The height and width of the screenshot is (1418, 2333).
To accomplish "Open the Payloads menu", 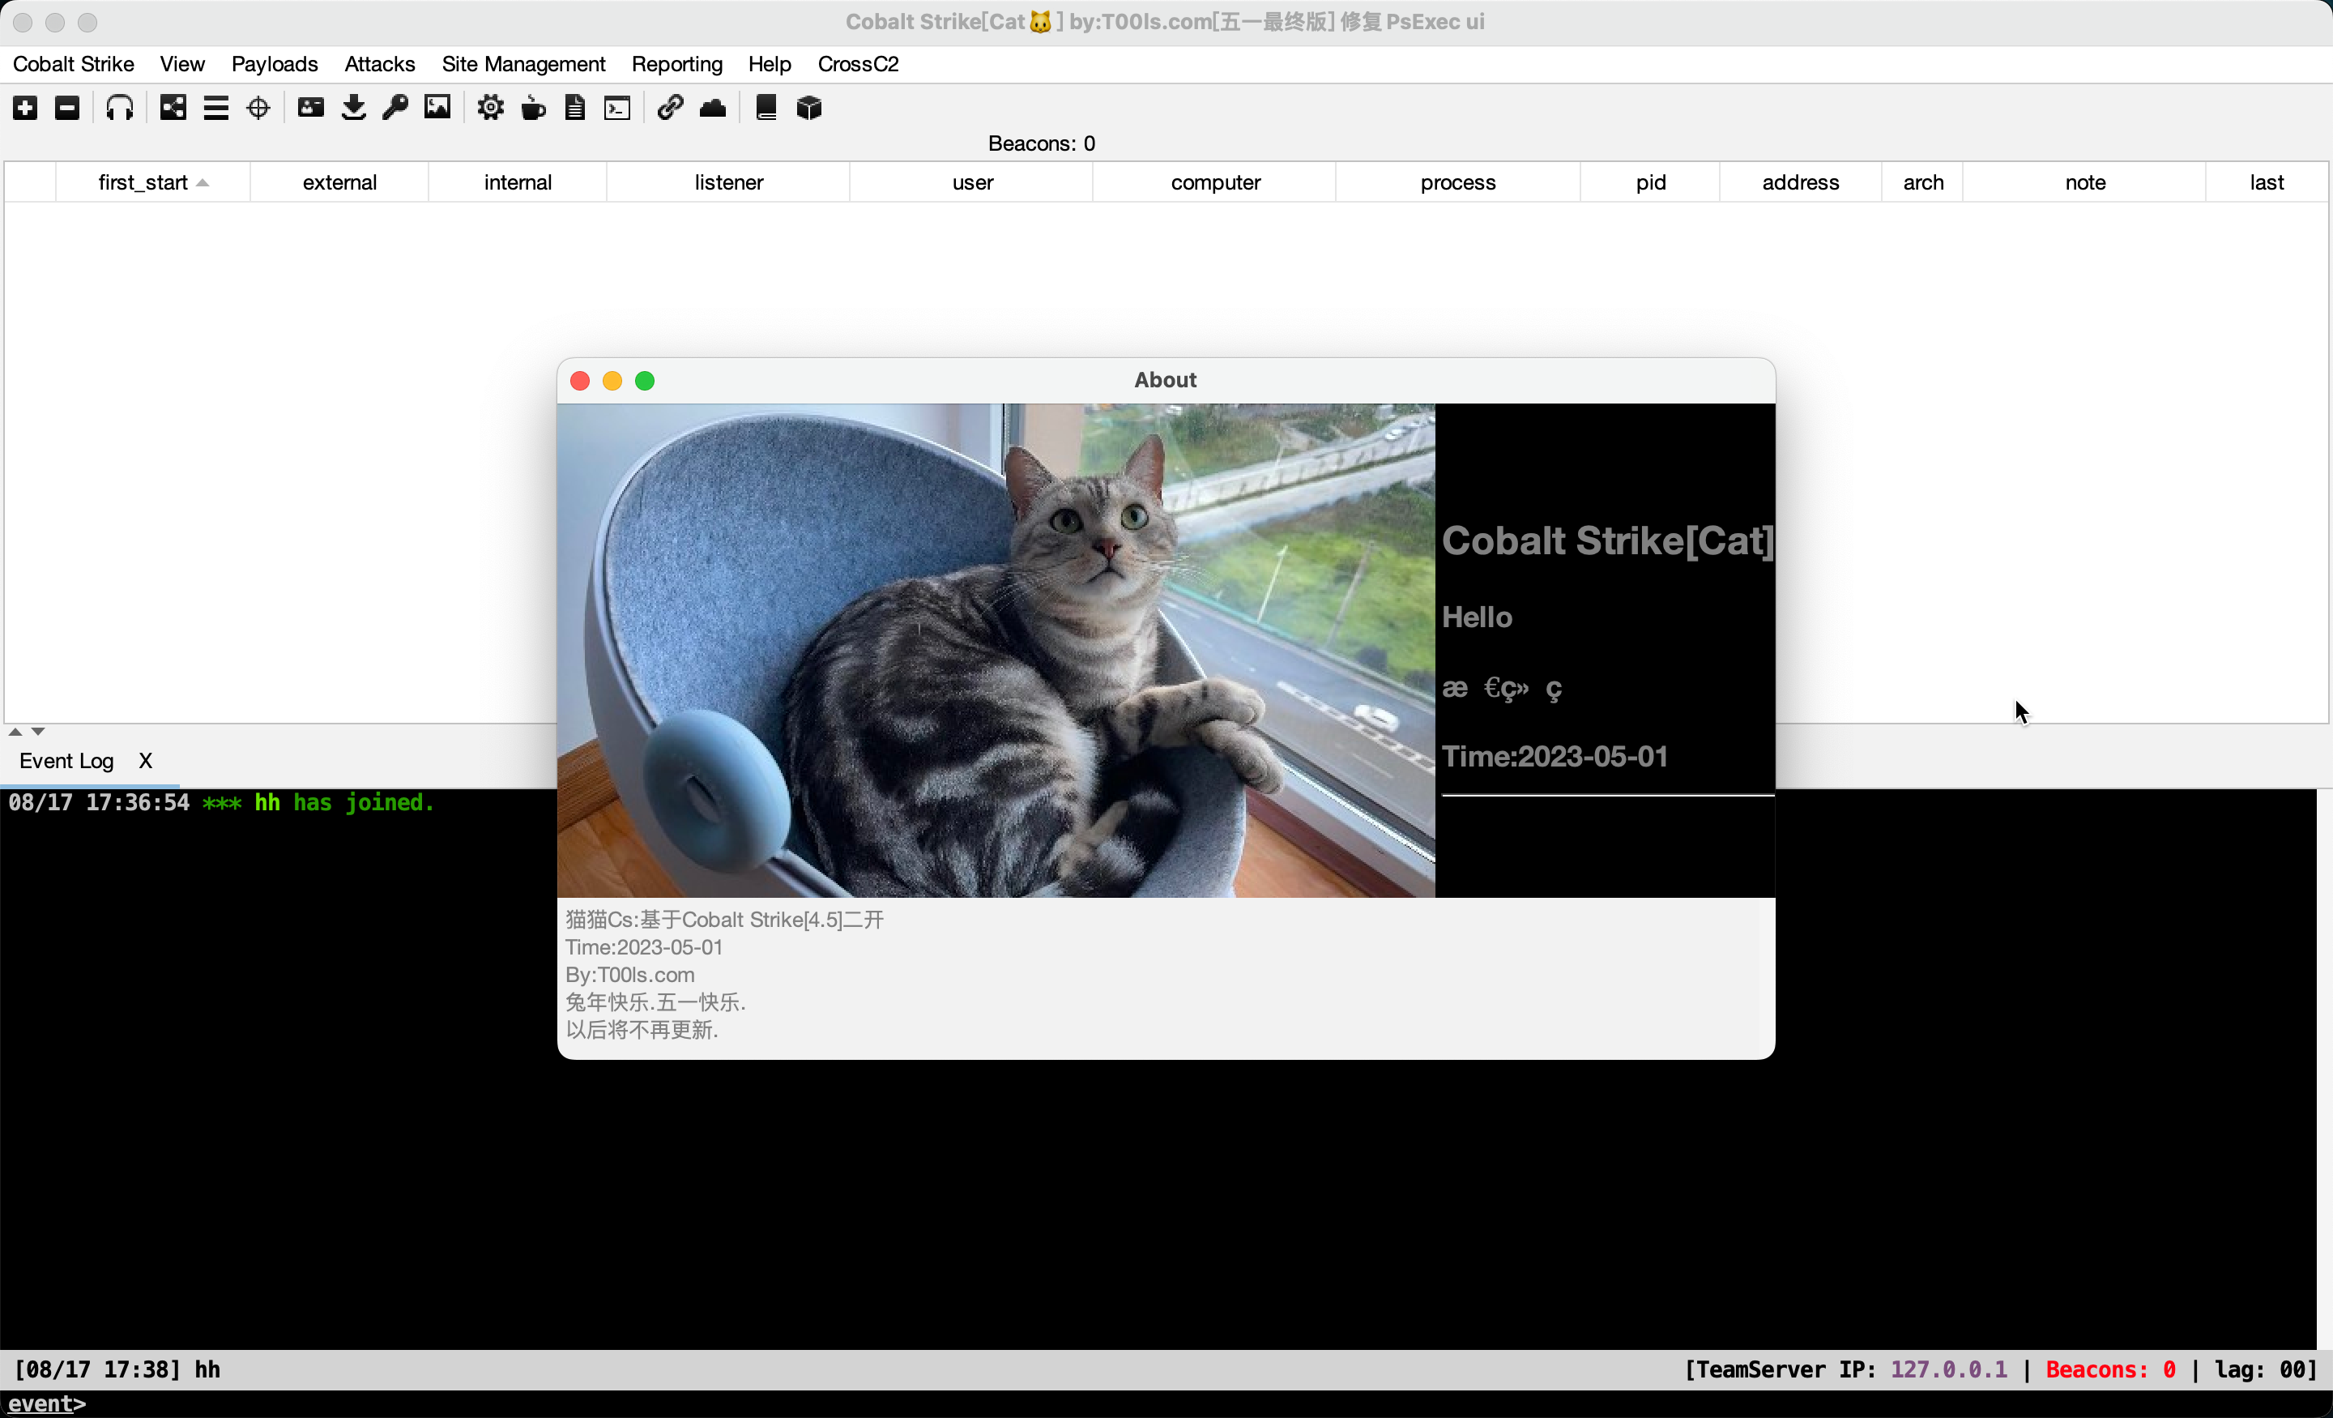I will (x=275, y=63).
